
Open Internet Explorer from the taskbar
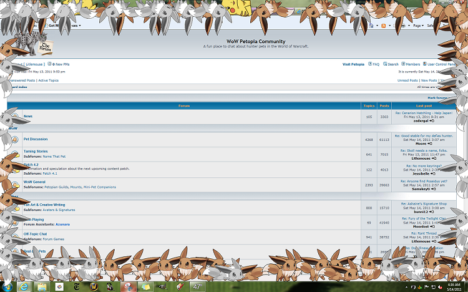click(x=24, y=287)
